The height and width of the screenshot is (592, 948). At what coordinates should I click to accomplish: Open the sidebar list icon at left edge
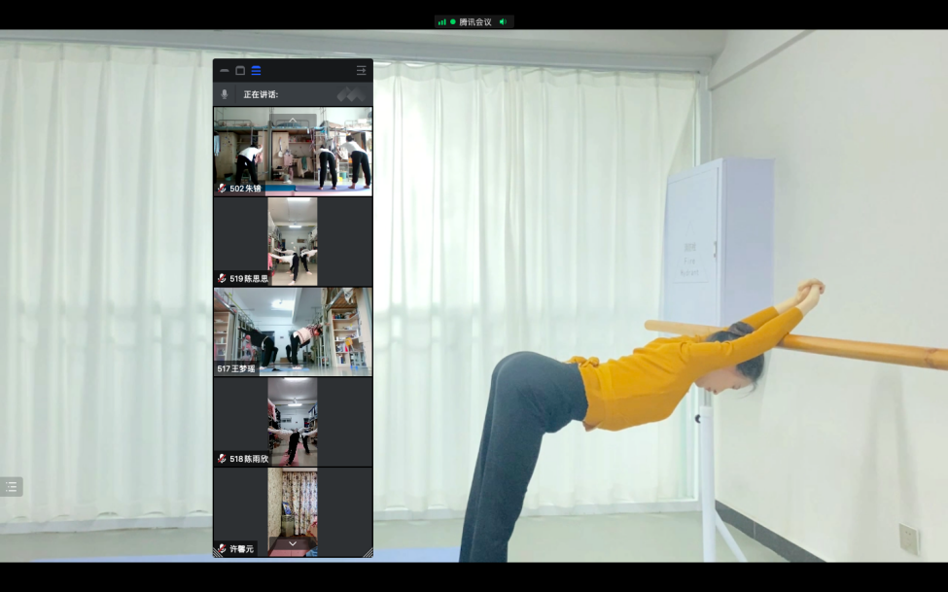(x=11, y=487)
